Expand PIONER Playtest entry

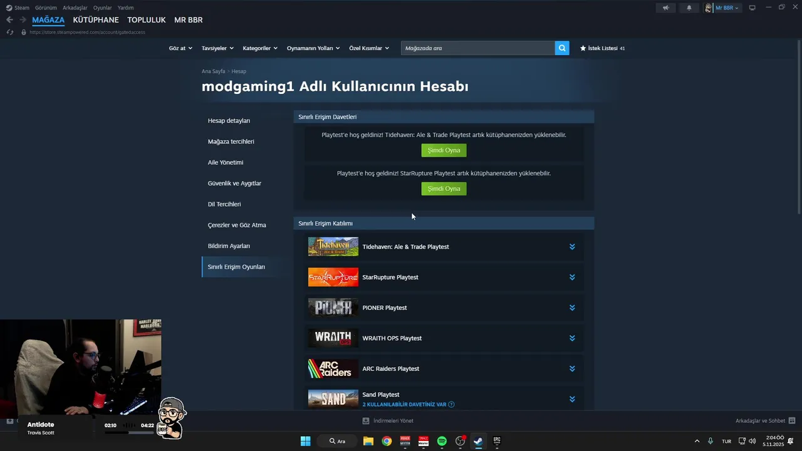572,308
